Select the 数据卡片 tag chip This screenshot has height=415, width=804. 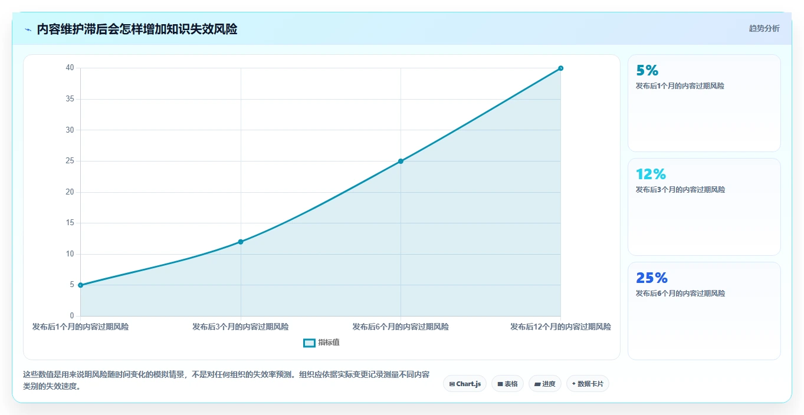[x=588, y=384]
